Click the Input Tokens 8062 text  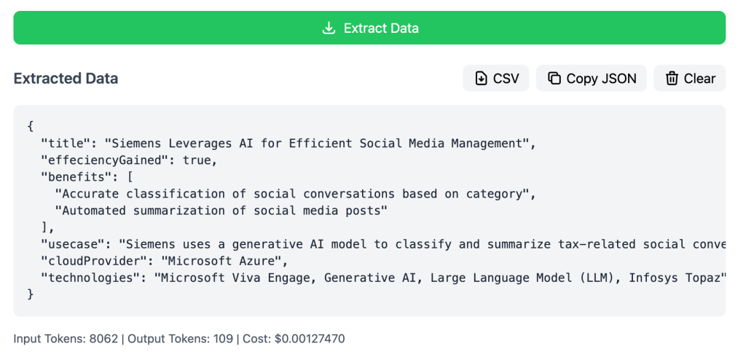(66, 339)
